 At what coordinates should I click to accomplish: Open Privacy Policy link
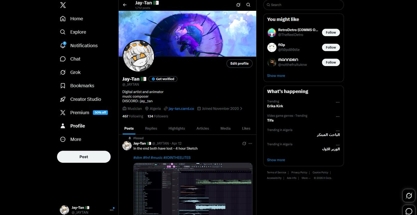pyautogui.click(x=299, y=173)
